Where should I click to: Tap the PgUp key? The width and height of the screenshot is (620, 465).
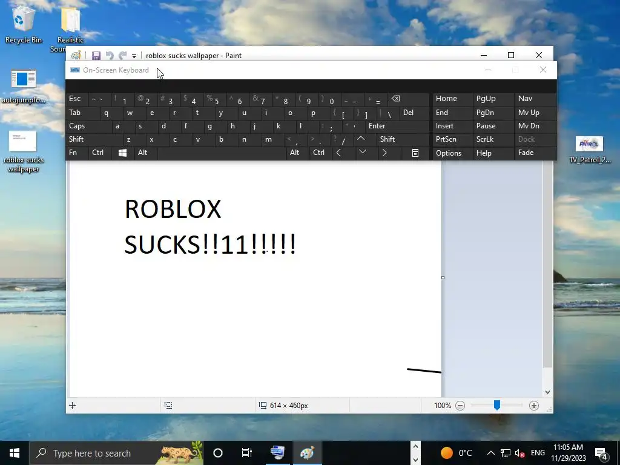pyautogui.click(x=493, y=99)
